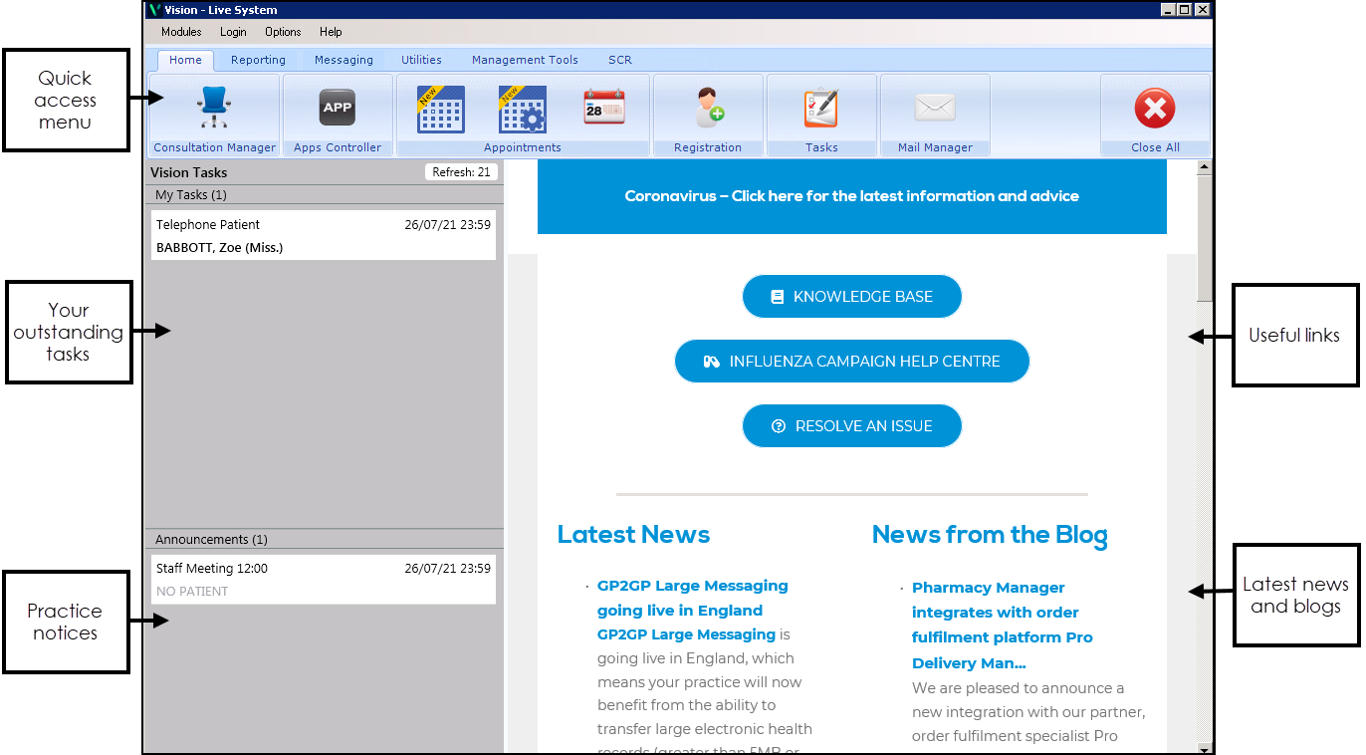Open the Help menu
The width and height of the screenshot is (1366, 755).
331,32
